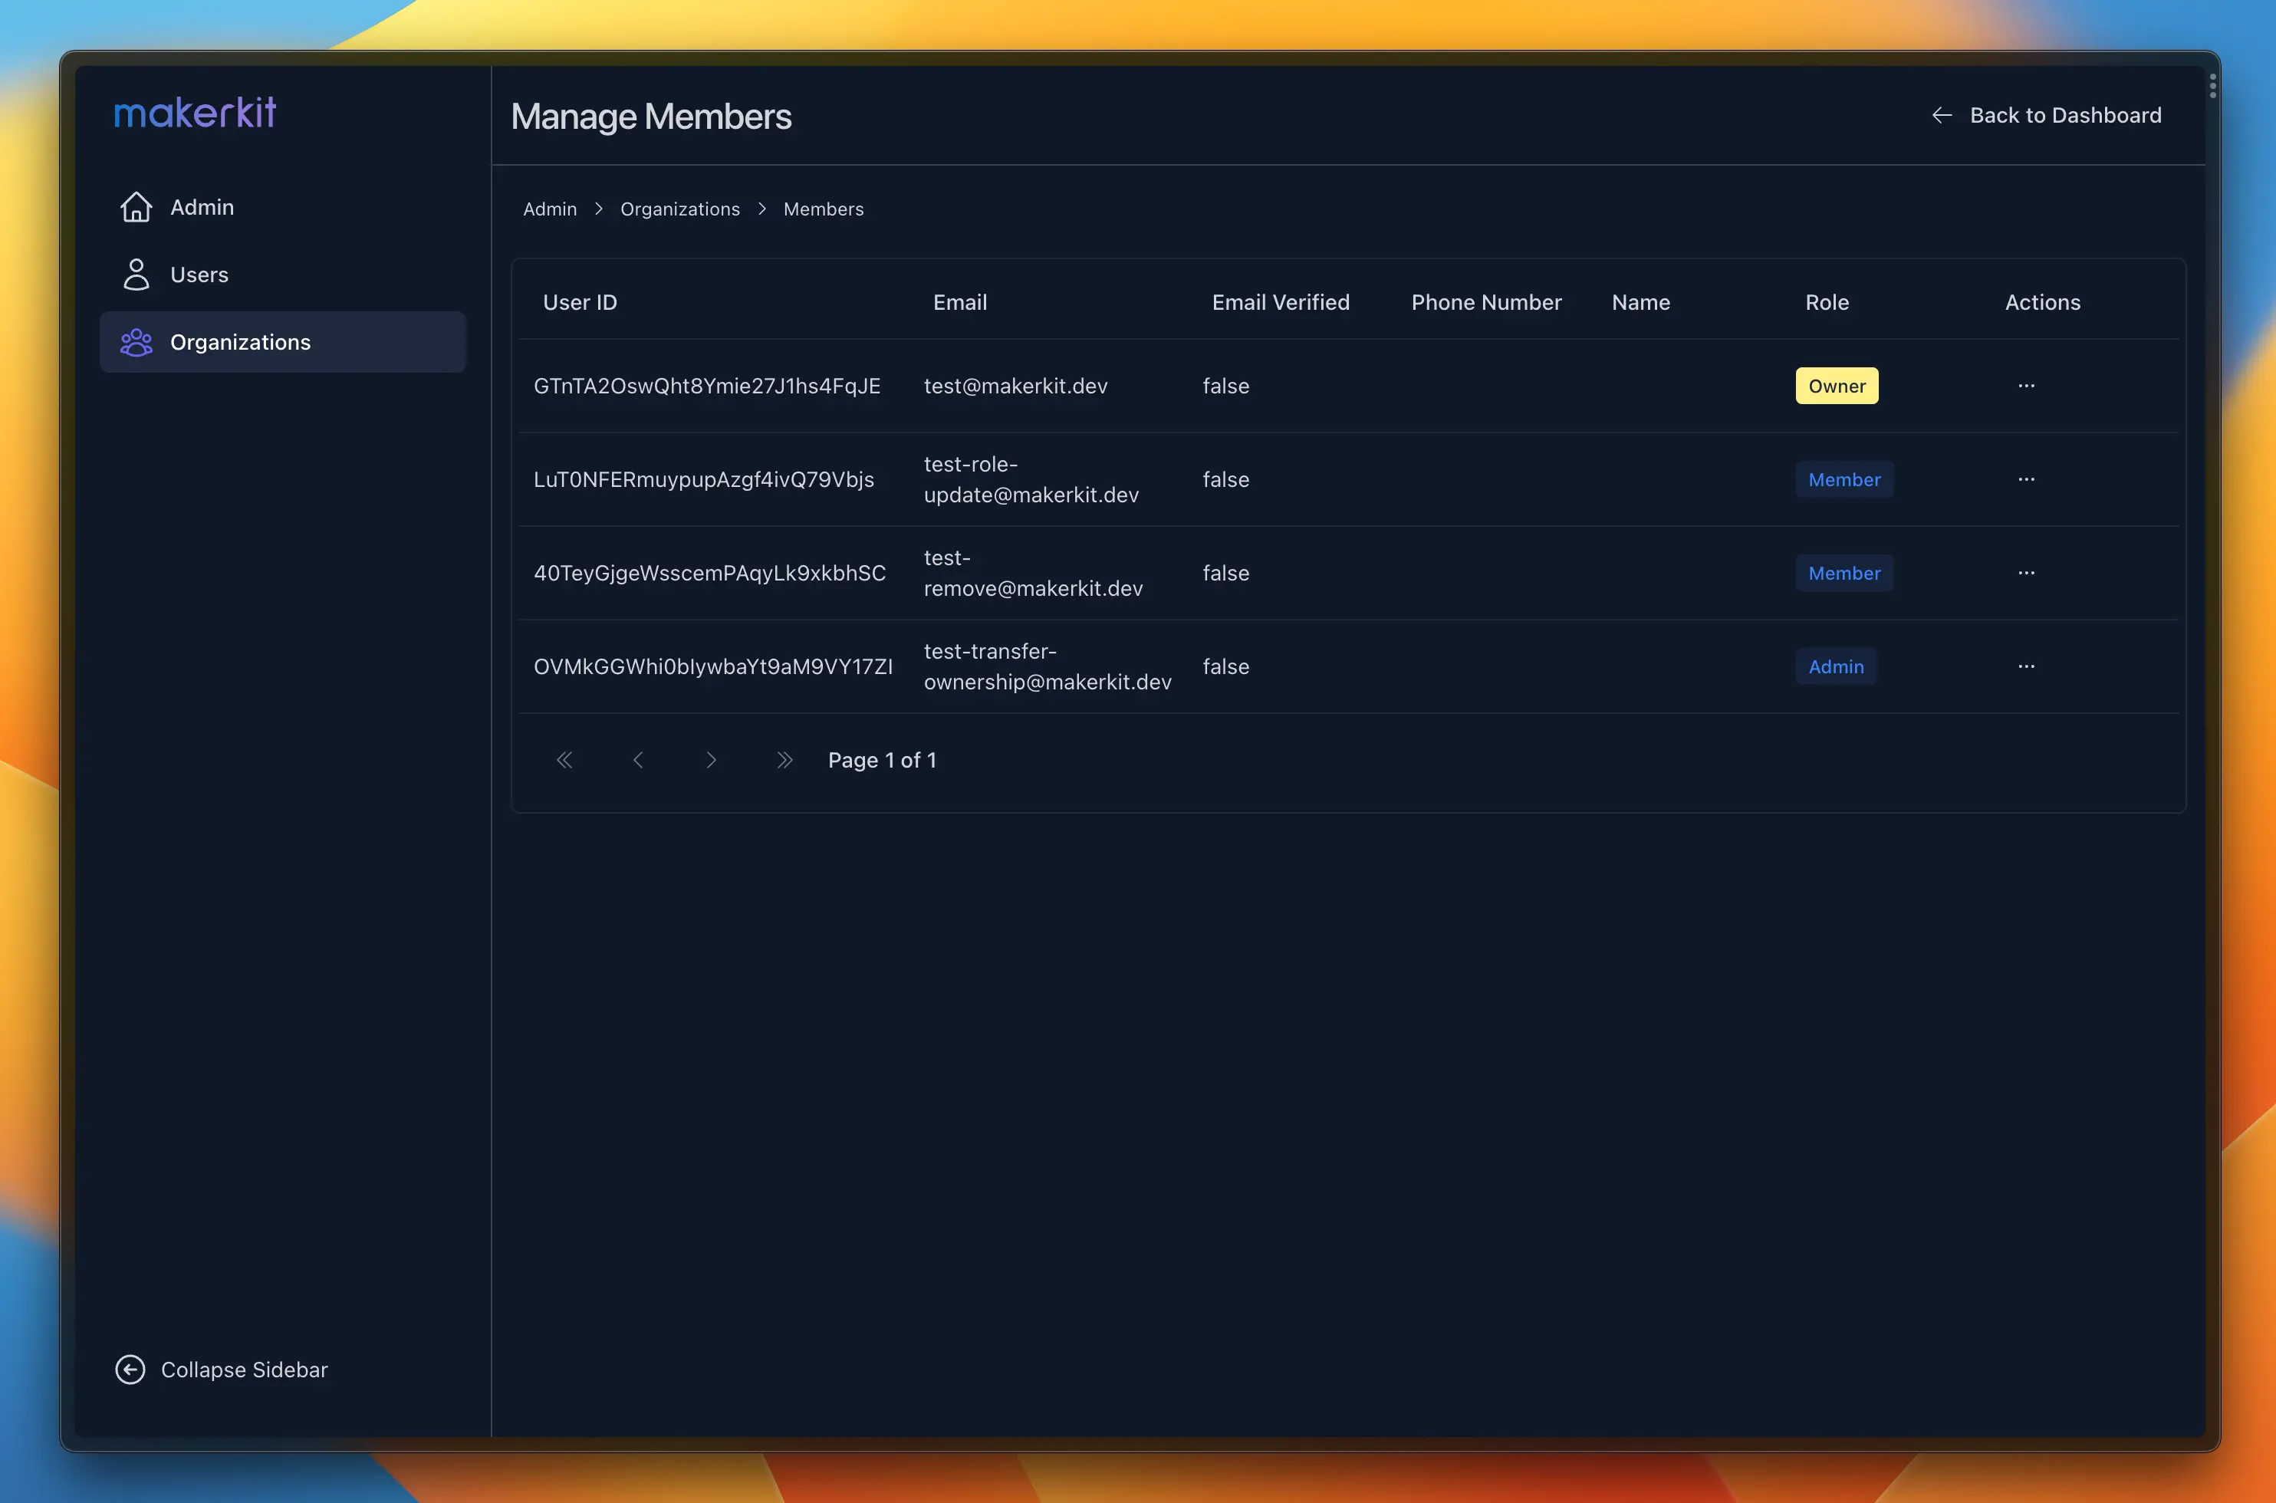Click the Member badge for test-role-update user
This screenshot has height=1503, width=2276.
coord(1843,479)
